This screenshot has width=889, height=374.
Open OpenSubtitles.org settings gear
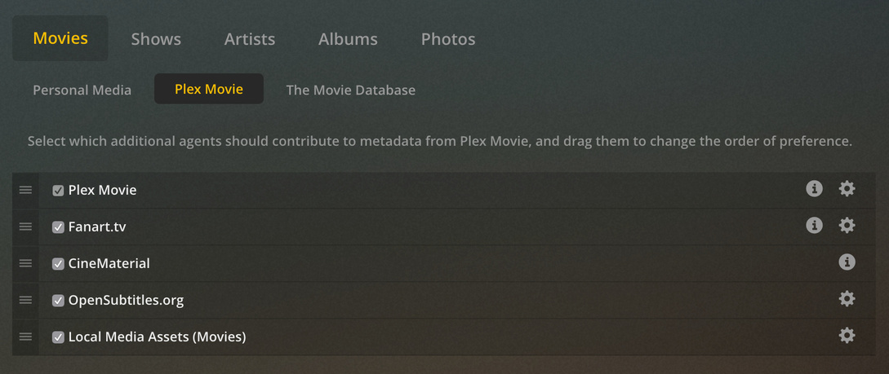847,299
